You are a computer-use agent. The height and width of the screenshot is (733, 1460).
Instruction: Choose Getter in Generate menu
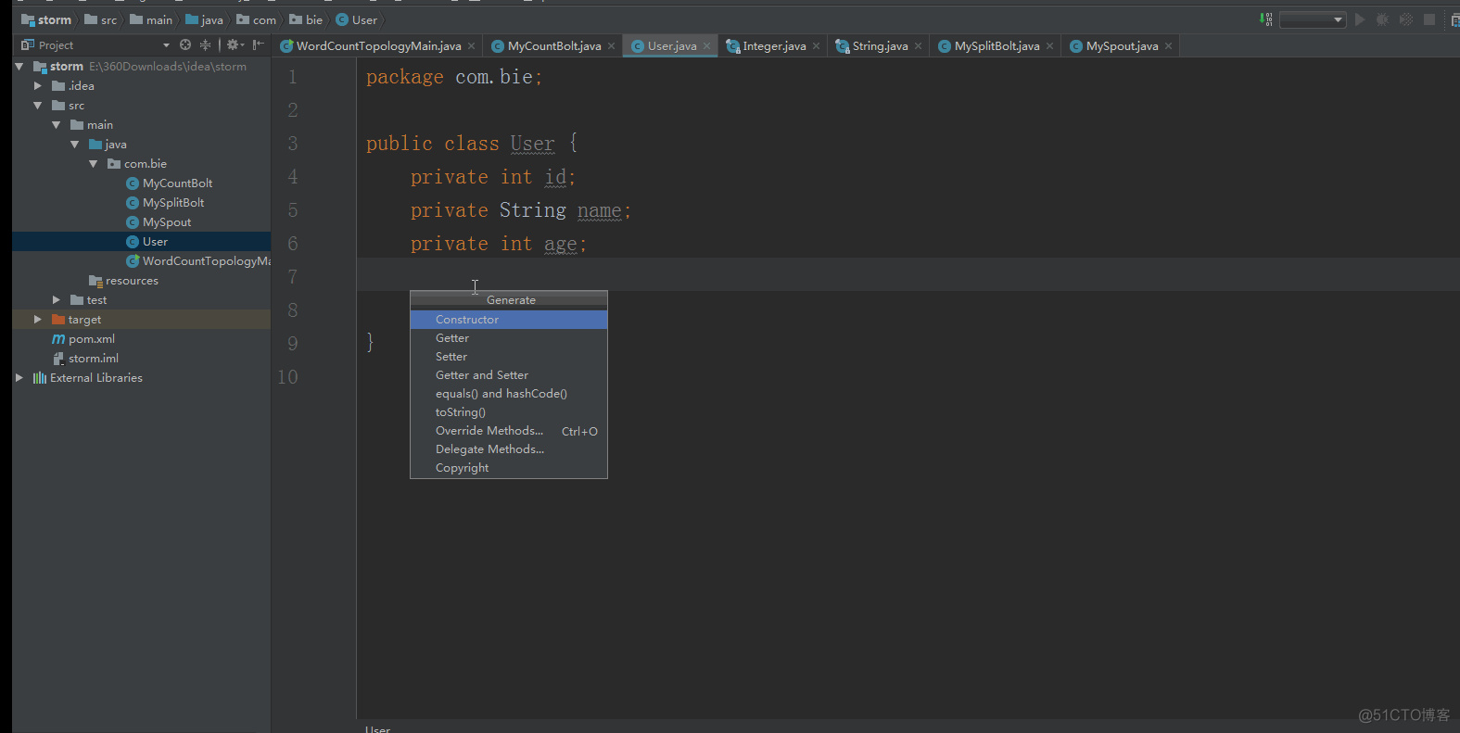(x=509, y=338)
